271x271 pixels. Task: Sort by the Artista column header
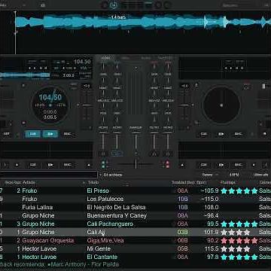click(x=29, y=182)
